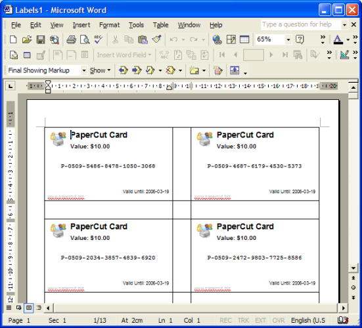Open the Tools menu

(x=136, y=25)
